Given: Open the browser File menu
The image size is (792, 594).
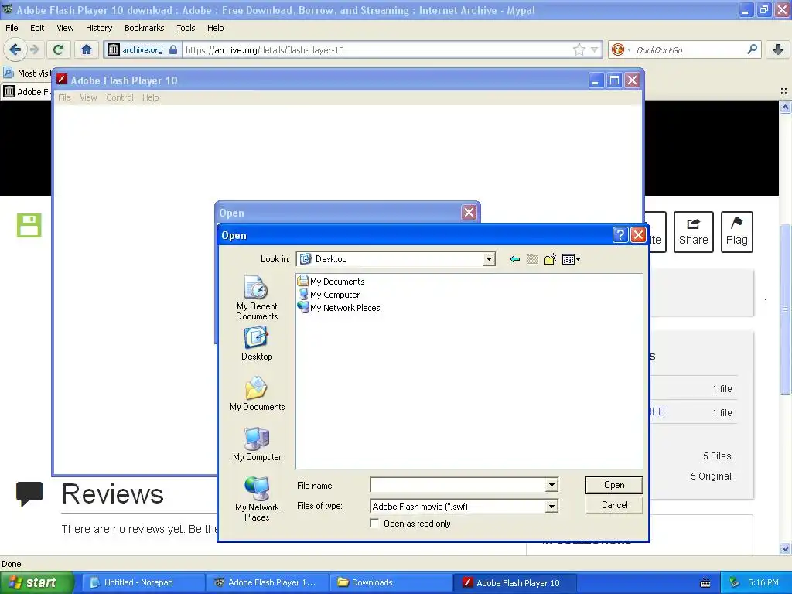Looking at the screenshot, I should [x=11, y=28].
